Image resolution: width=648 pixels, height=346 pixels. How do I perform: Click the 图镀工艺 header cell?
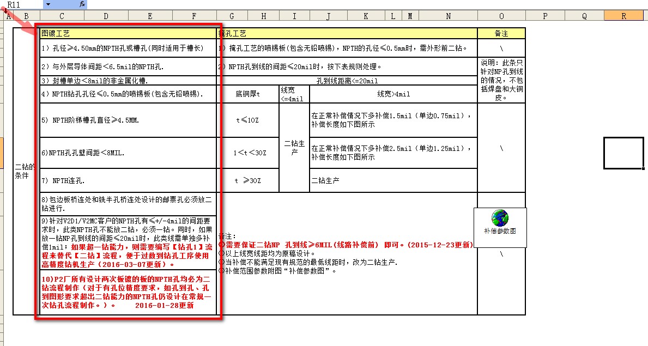(128, 33)
